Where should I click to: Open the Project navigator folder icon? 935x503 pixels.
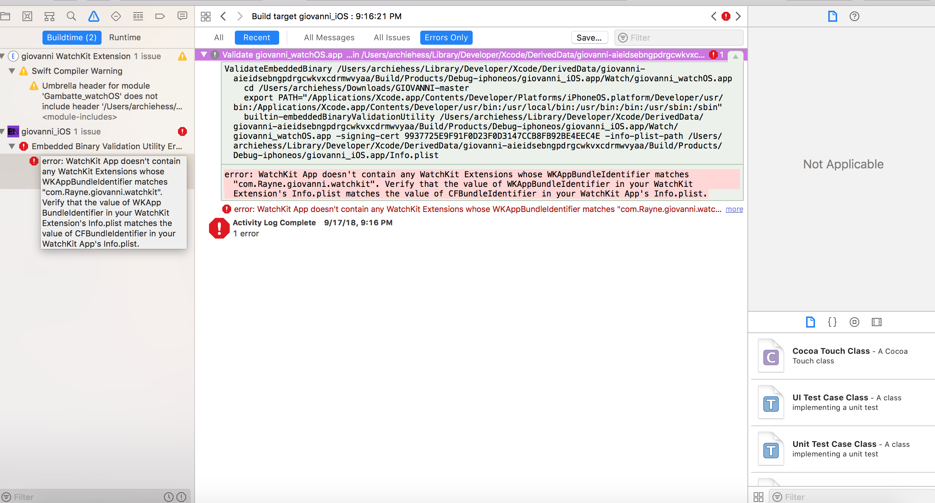point(6,16)
